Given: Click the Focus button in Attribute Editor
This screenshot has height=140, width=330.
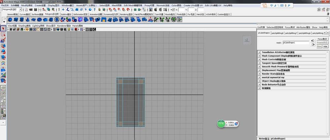Looking at the screenshot, I should click(x=322, y=39).
